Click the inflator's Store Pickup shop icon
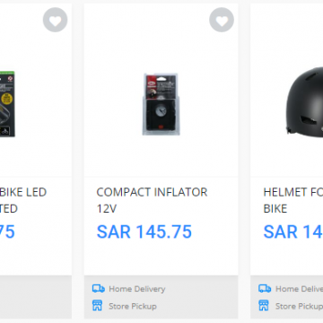 (97, 306)
